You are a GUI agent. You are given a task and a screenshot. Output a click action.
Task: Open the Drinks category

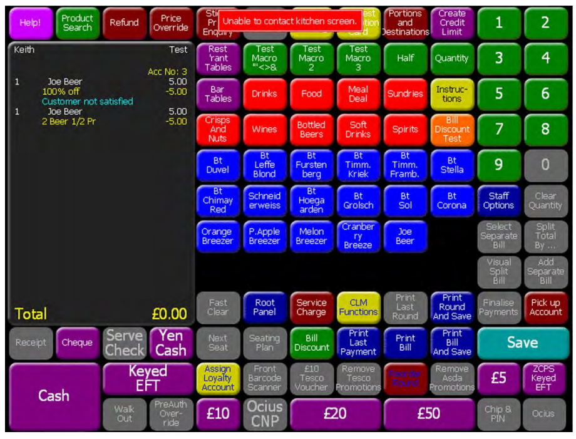[264, 94]
